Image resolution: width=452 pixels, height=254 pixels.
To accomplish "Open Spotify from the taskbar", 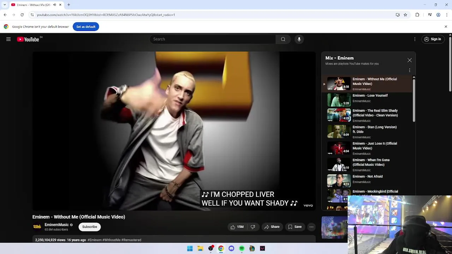I will tap(242, 248).
